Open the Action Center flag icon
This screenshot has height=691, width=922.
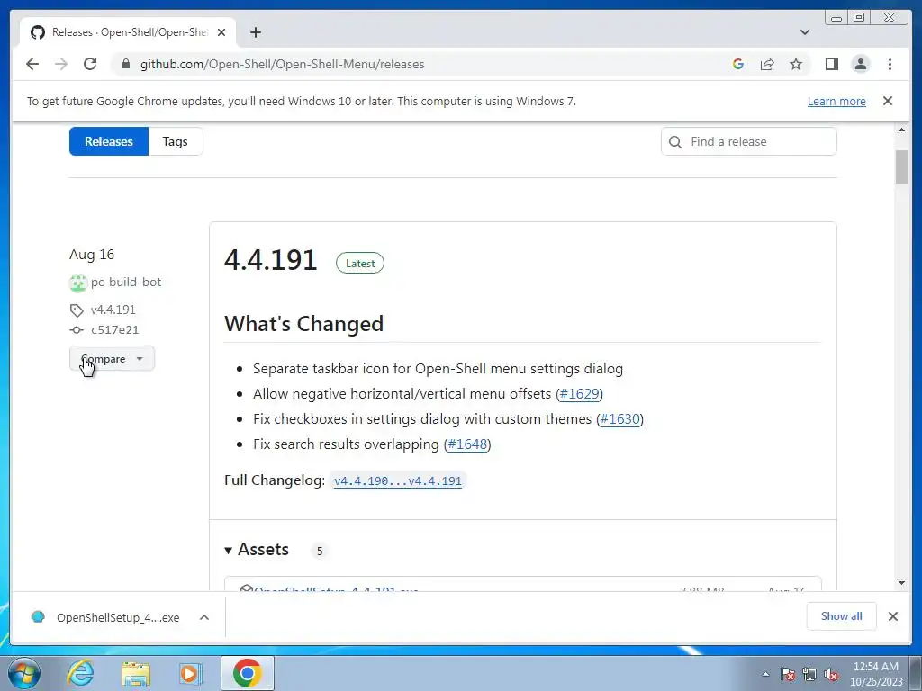click(787, 674)
